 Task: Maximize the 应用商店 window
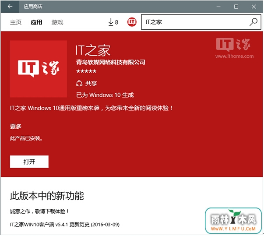[236, 7]
